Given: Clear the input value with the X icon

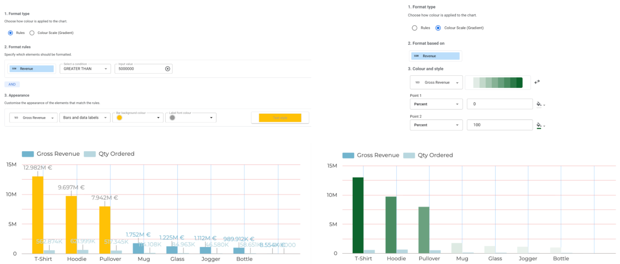Looking at the screenshot, I should pyautogui.click(x=167, y=69).
